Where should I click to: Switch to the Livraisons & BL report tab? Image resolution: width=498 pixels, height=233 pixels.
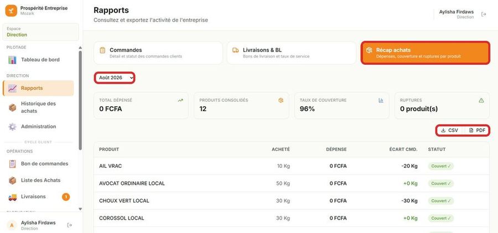pos(292,53)
